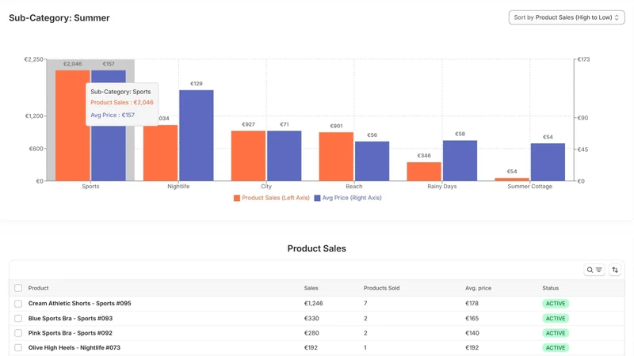Image resolution: width=634 pixels, height=356 pixels.
Task: Open Pink Sports Bra - Sports #092 product
Action: (x=71, y=333)
